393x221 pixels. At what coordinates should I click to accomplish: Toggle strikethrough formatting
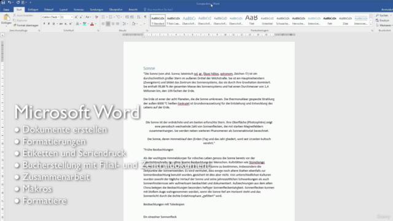61,24
